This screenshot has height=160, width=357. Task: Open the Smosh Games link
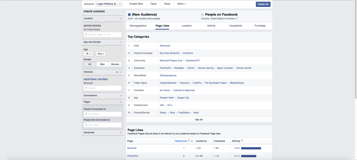(x=244, y=68)
